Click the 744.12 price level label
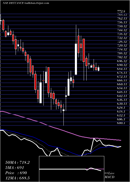This screenshot has width=130, height=182. pos(122,30)
